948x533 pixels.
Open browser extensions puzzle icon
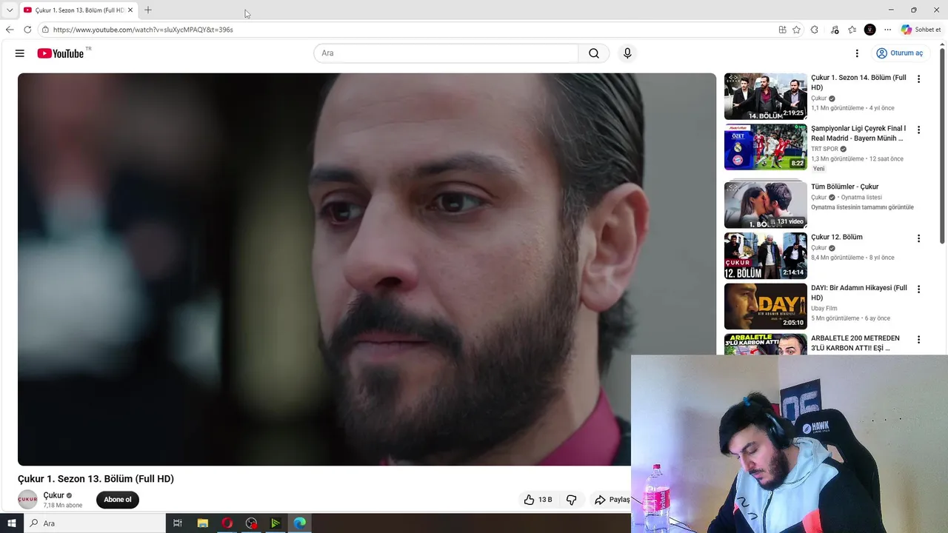815,30
